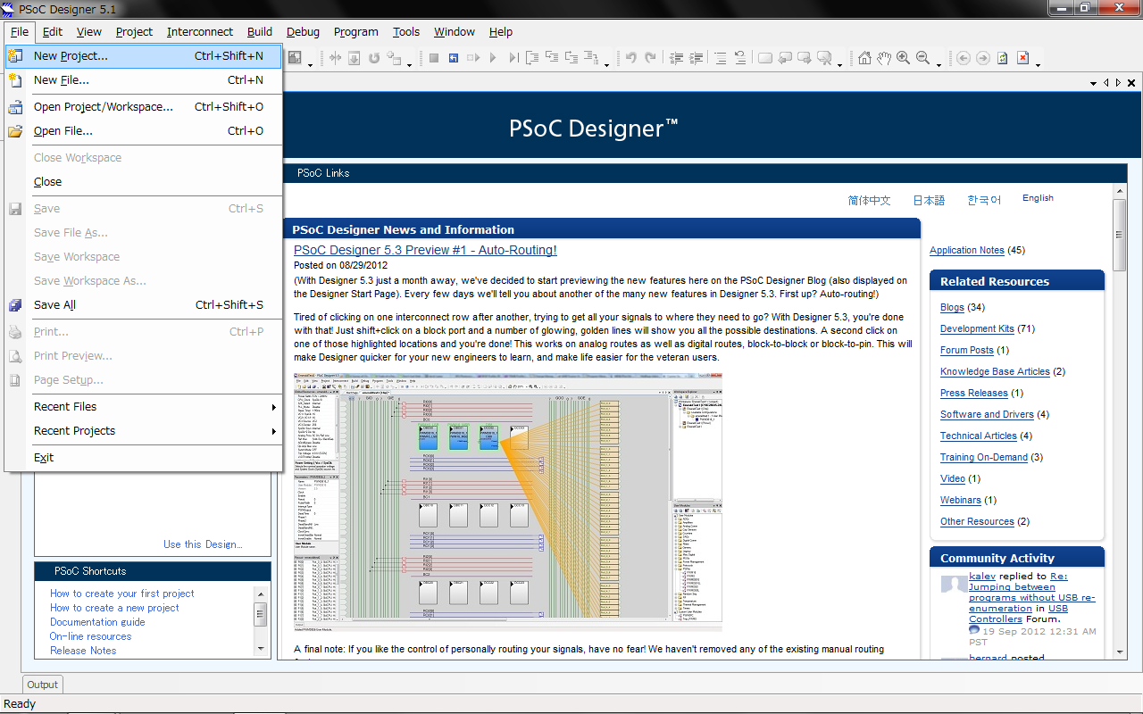Viewport: 1143px width, 714px height.
Task: Open the Application Notes link
Action: pos(967,251)
